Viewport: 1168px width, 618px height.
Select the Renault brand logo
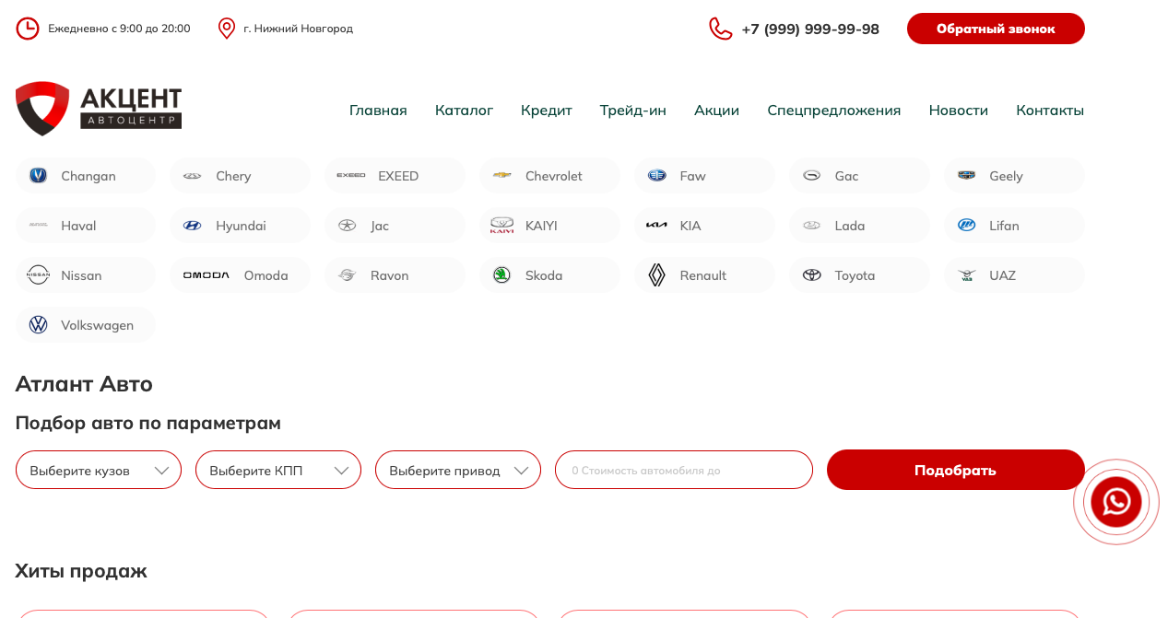(x=656, y=275)
